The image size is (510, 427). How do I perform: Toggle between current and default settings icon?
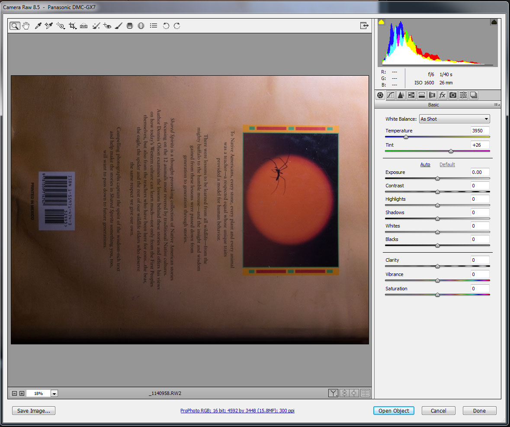coord(365,393)
